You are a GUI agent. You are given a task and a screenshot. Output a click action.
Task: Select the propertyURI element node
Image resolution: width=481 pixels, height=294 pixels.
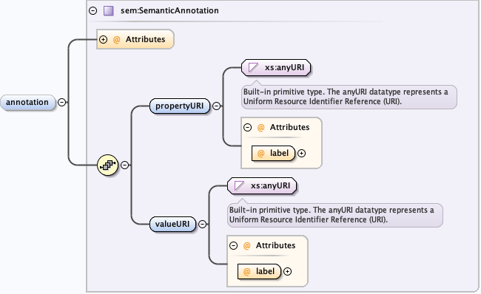[x=180, y=106]
